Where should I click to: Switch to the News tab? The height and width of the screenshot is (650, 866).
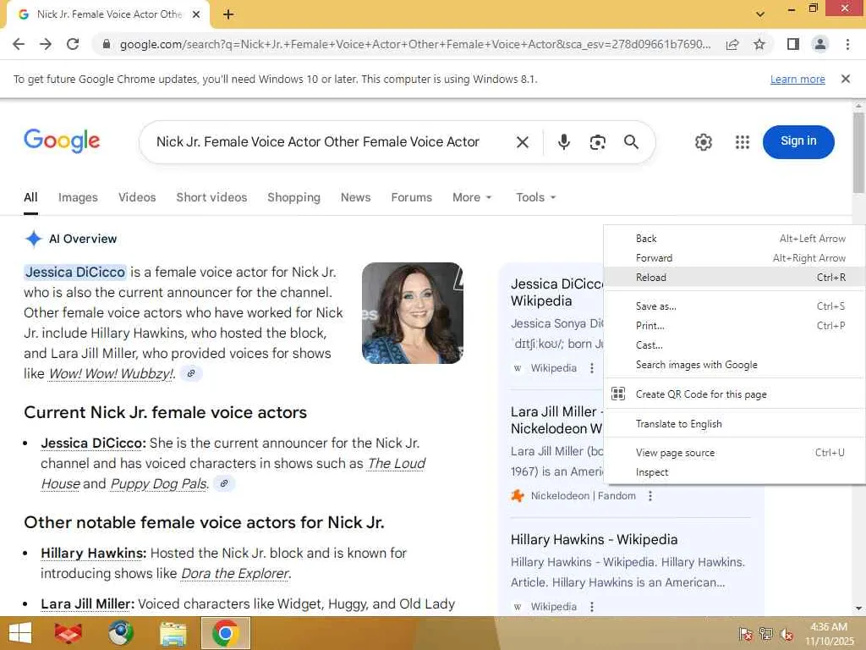click(x=356, y=197)
